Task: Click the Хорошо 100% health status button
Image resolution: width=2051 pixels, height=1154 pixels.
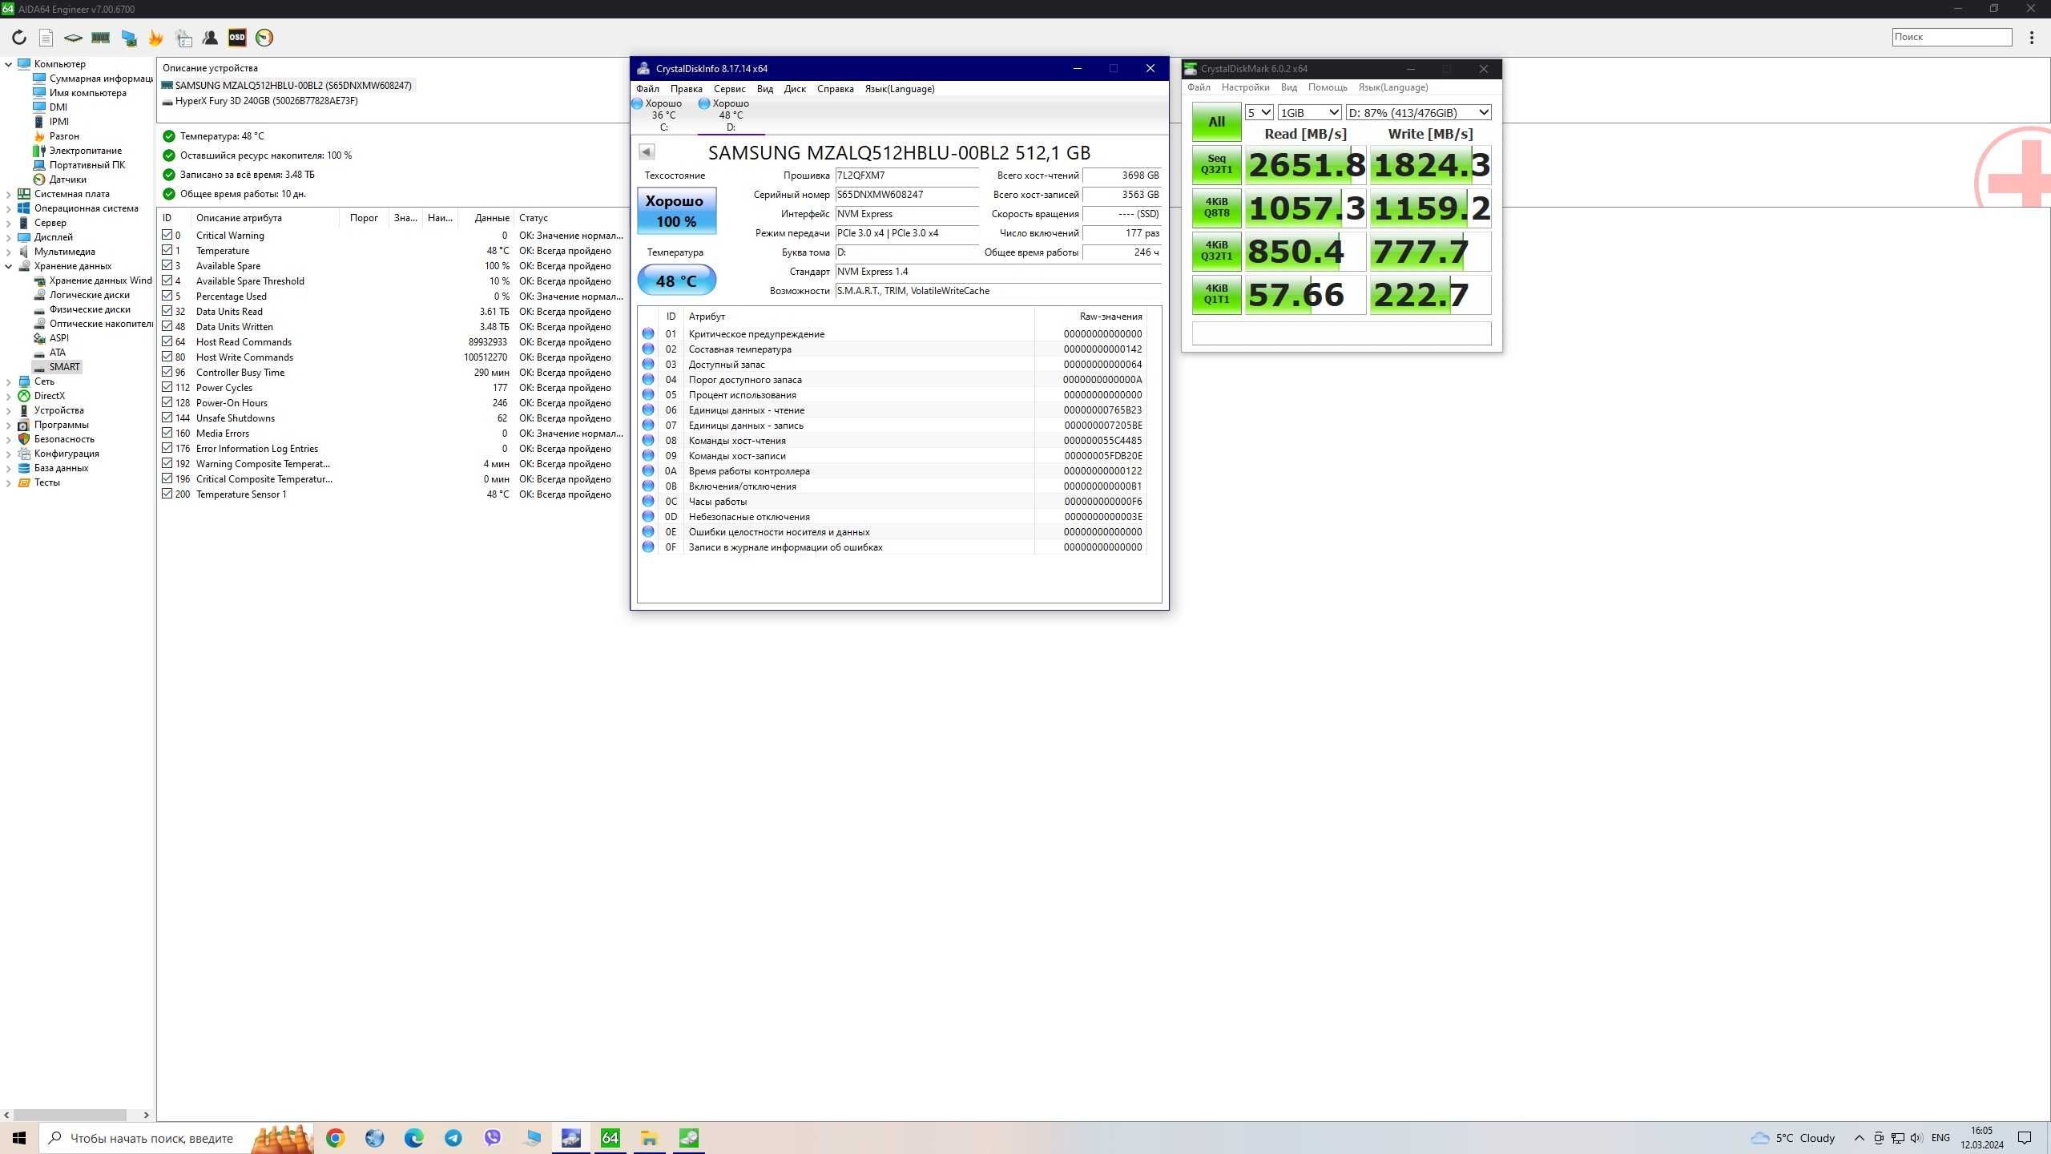Action: [676, 211]
